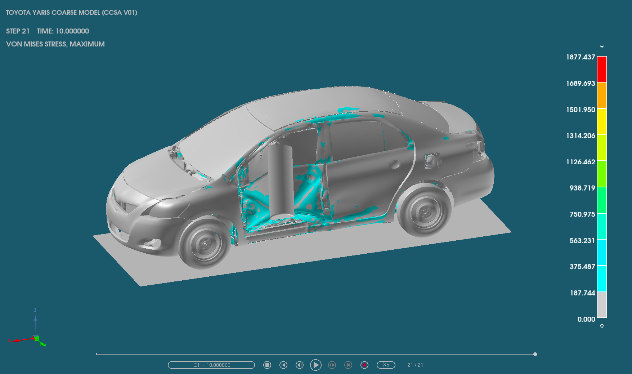
Task: Change the X5 playback speed
Action: tap(386, 365)
